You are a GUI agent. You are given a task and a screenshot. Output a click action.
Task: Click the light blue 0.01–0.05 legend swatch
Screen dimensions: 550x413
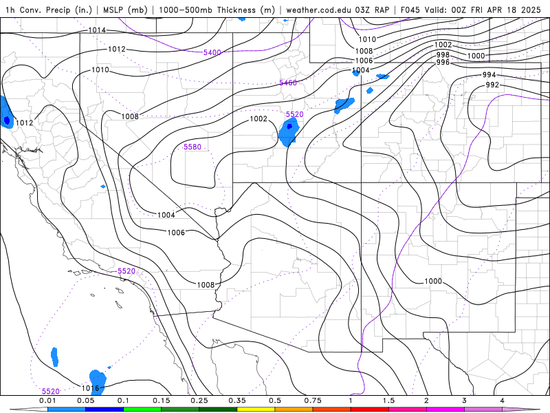67,410
